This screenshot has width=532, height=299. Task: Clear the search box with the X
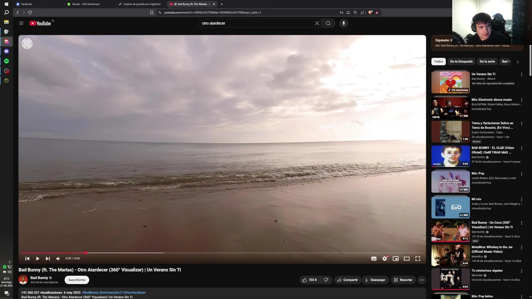[317, 23]
